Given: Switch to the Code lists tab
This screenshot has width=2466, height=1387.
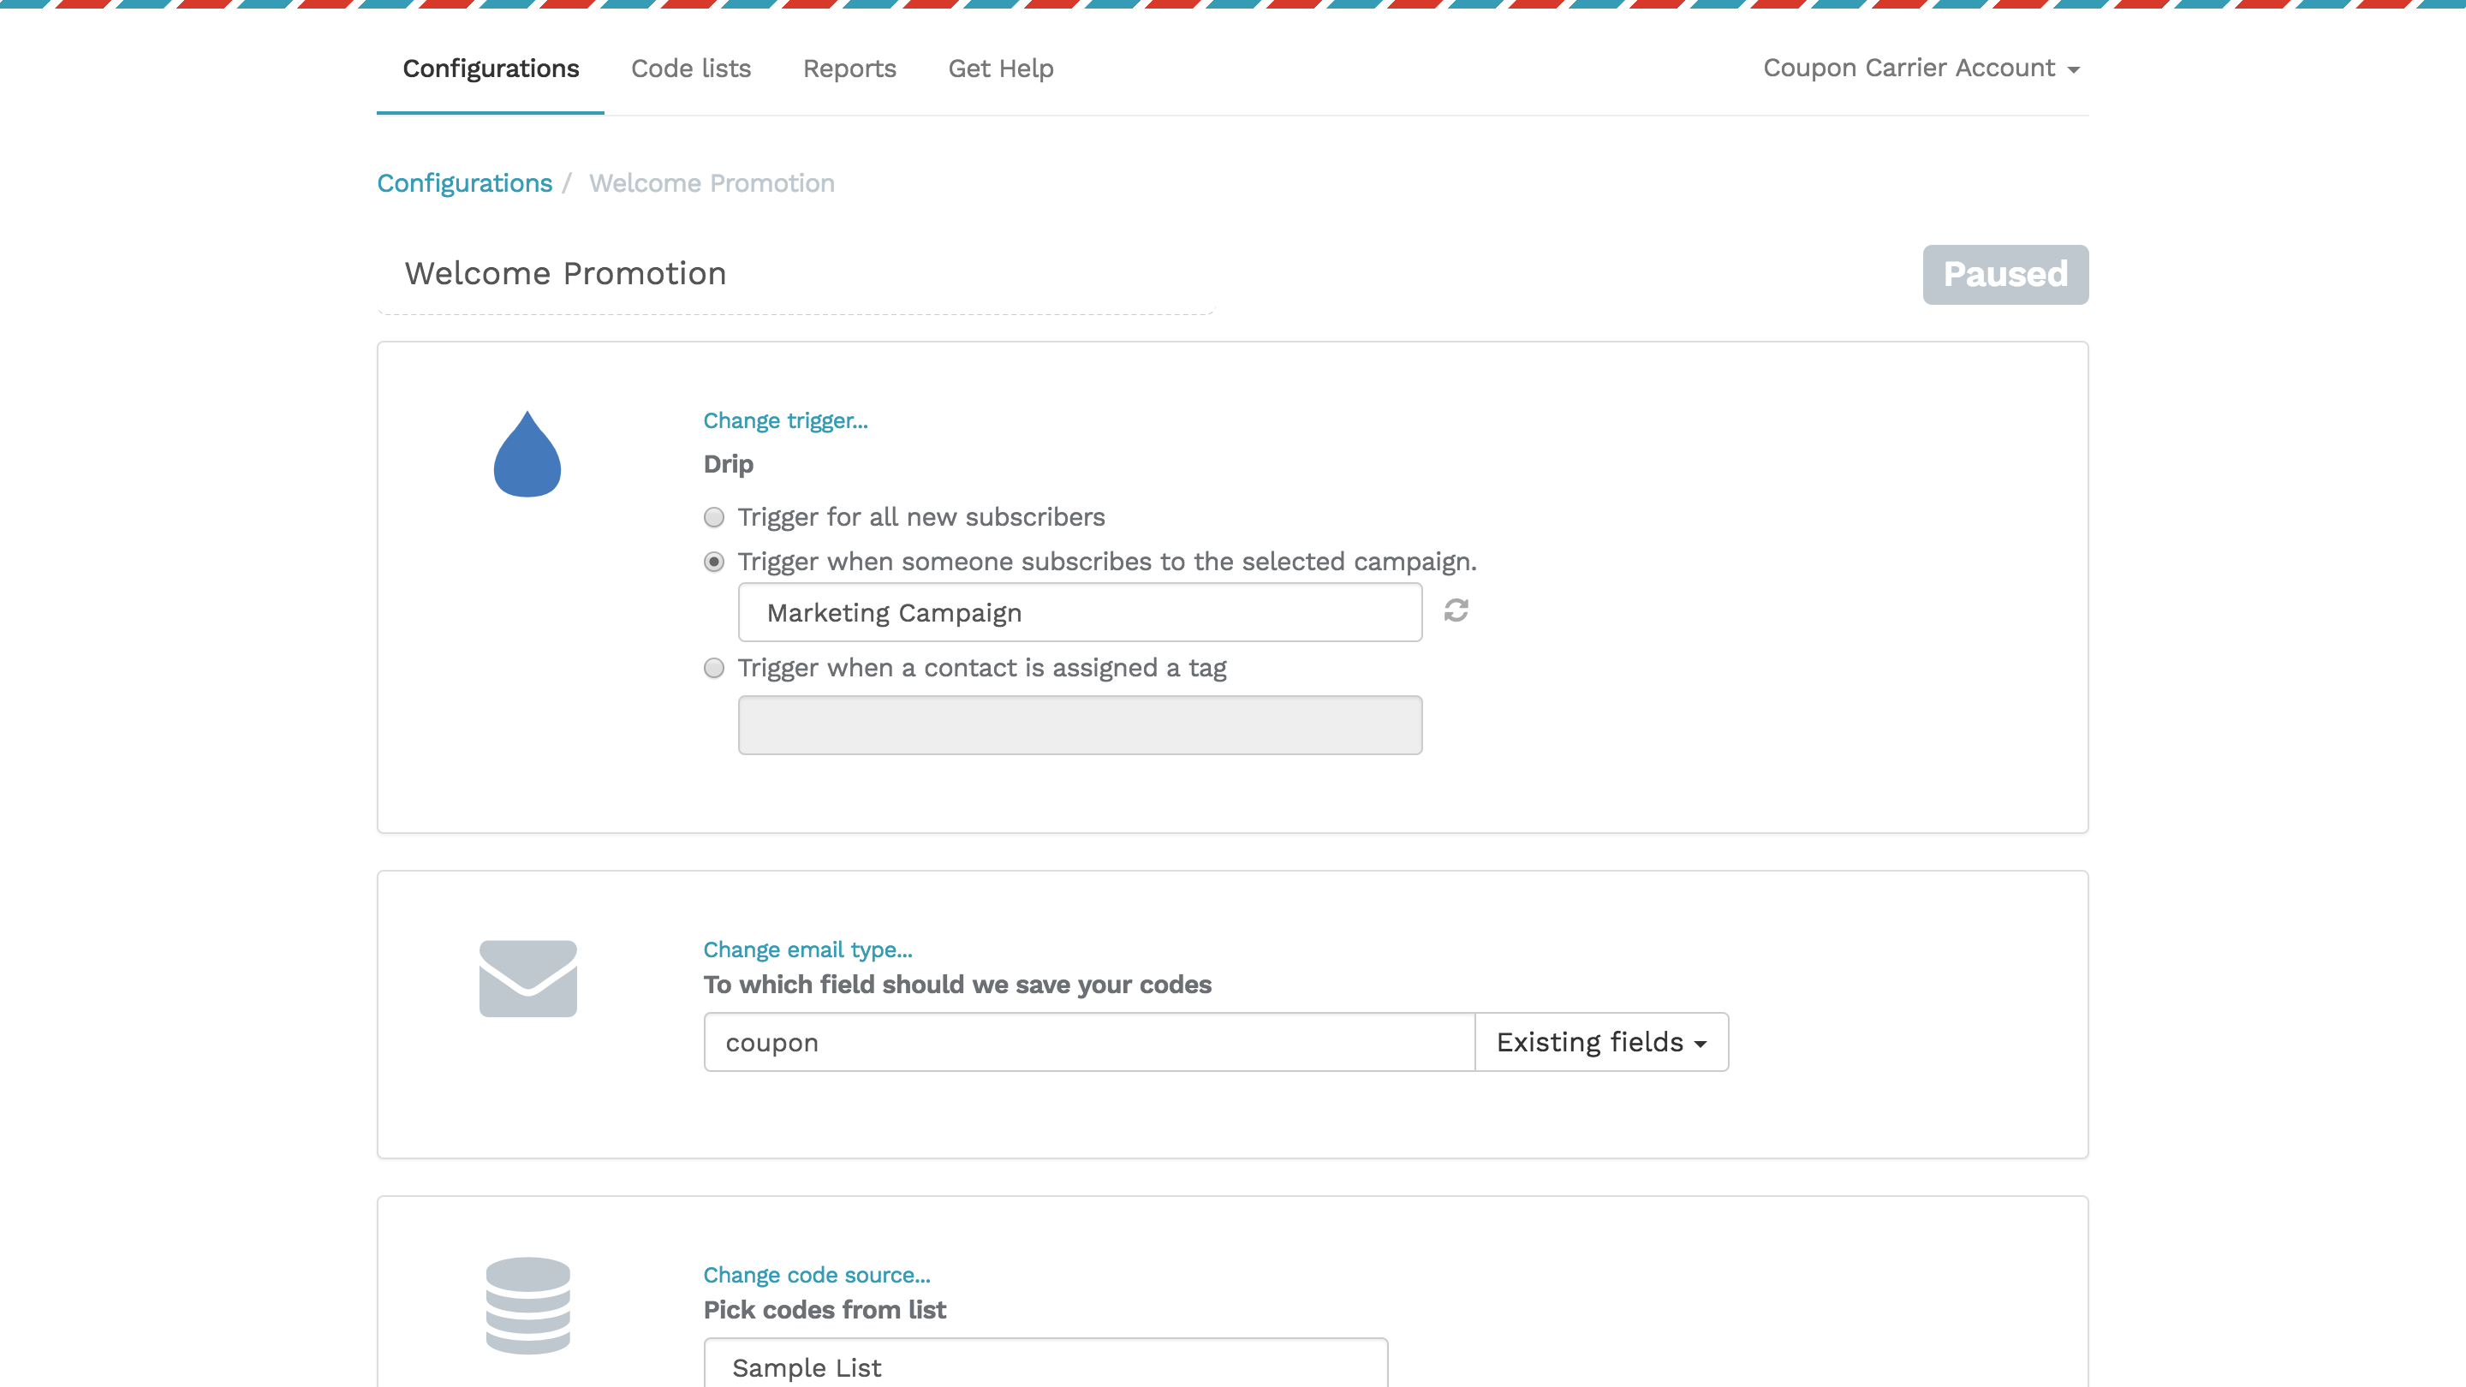Looking at the screenshot, I should click(690, 68).
